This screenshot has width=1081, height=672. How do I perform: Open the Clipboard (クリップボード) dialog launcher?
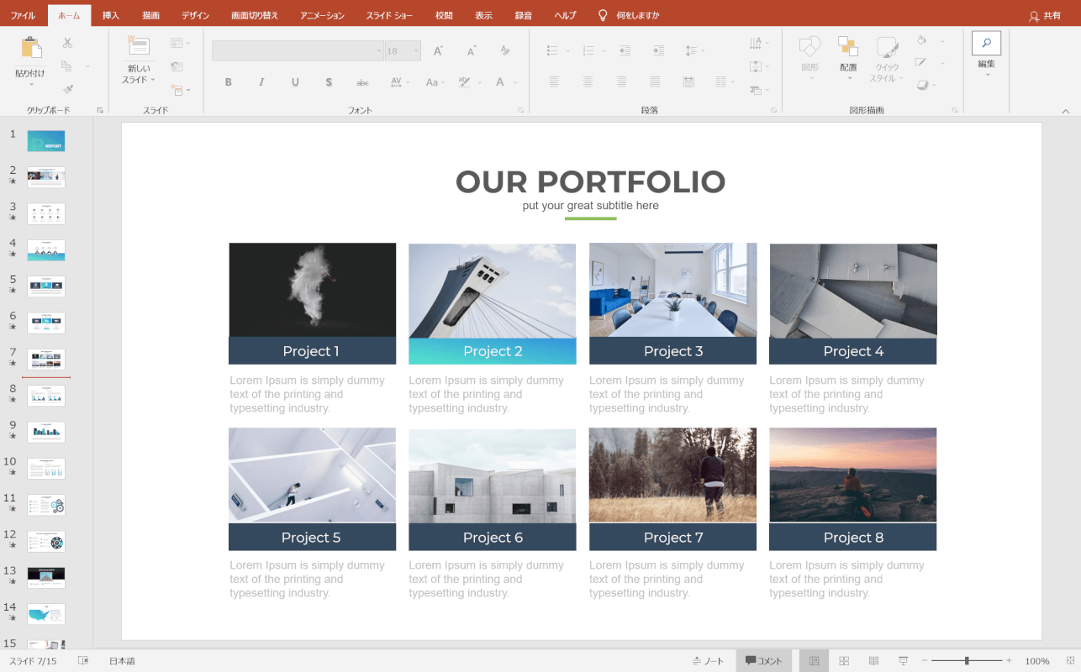click(x=100, y=110)
